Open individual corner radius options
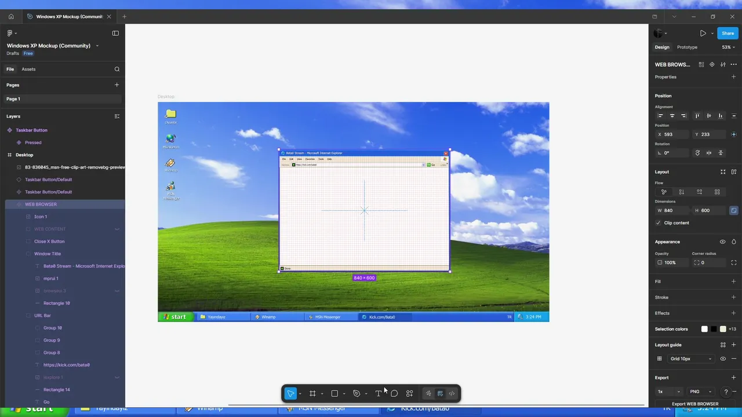Image resolution: width=742 pixels, height=417 pixels. coord(734,262)
